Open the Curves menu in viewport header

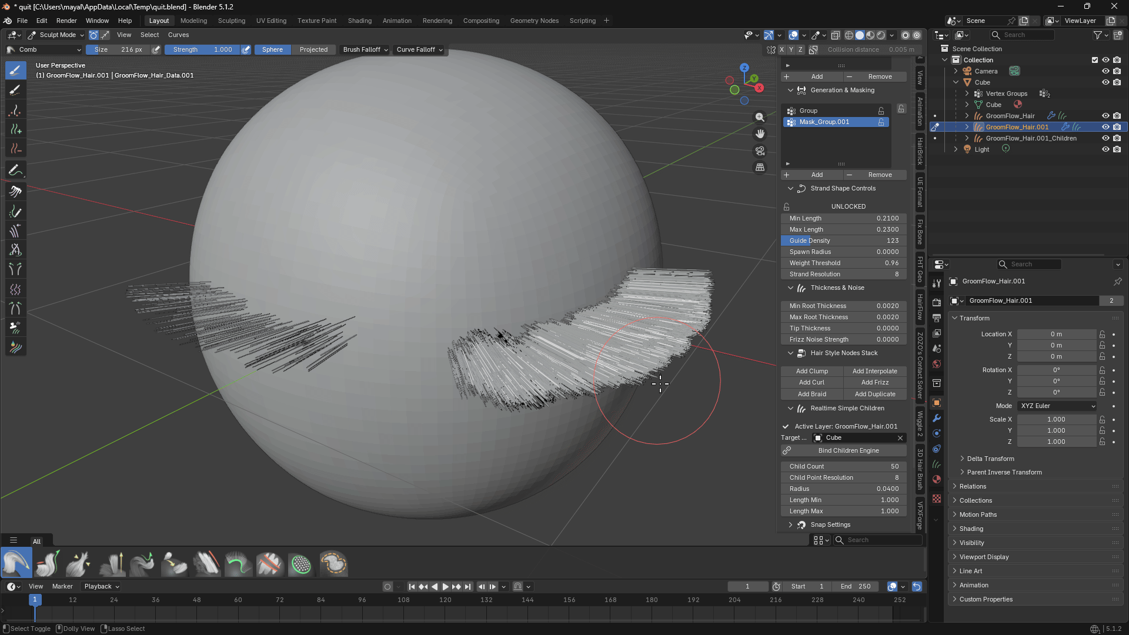tap(179, 35)
